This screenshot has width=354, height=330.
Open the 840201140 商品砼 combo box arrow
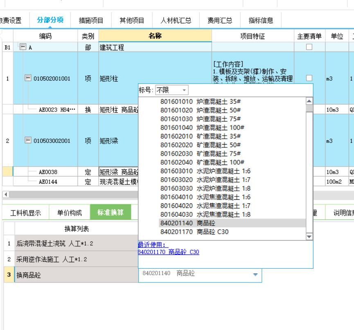255,274
